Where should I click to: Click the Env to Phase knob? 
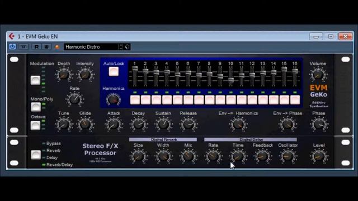(x=288, y=124)
